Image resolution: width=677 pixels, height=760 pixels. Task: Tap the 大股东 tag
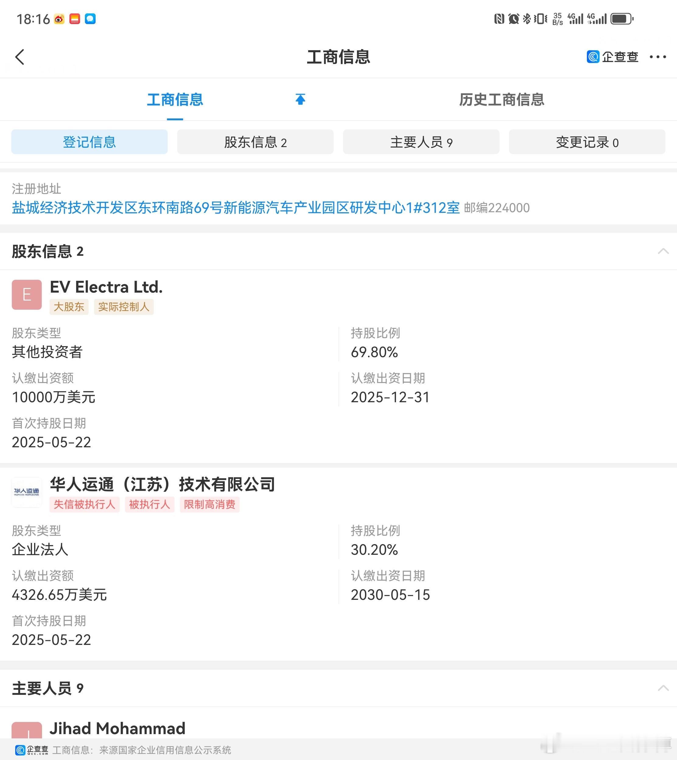pyautogui.click(x=69, y=307)
